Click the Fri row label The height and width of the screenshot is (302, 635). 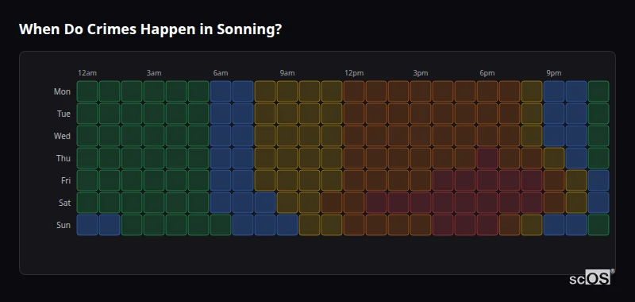click(x=66, y=180)
